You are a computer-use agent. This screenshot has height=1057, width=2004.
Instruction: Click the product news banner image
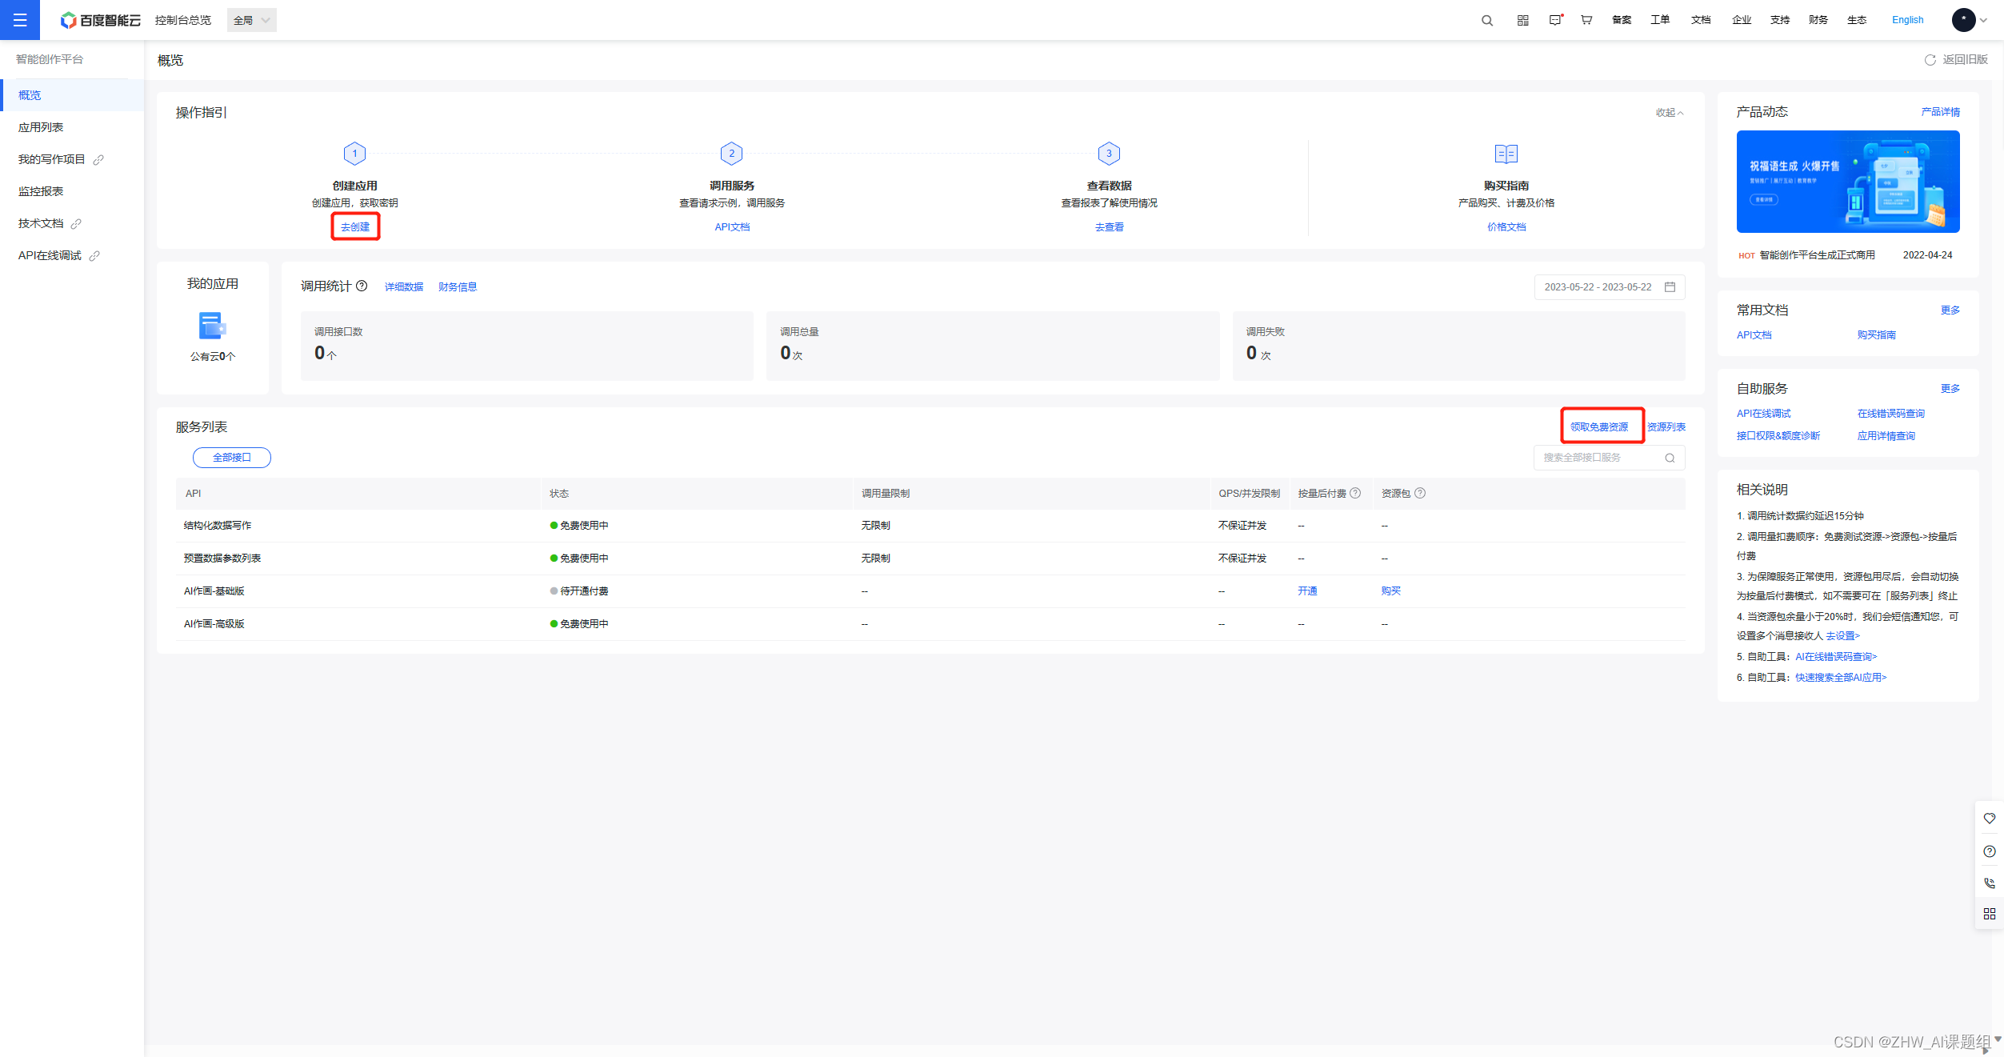pos(1847,182)
